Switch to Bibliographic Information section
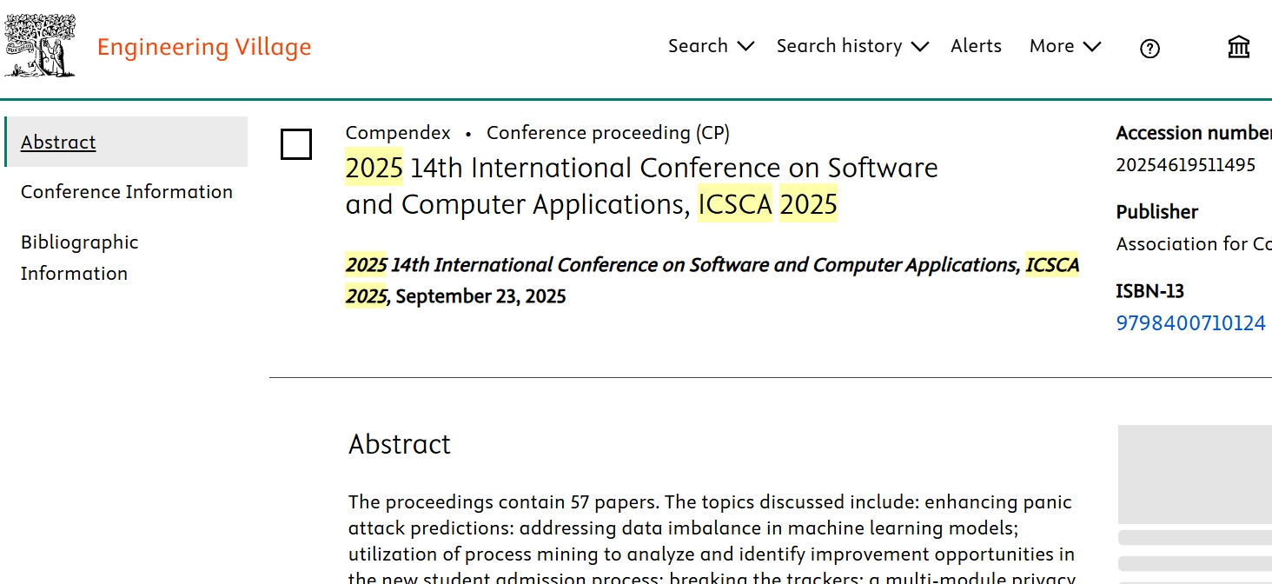The width and height of the screenshot is (1272, 584). pos(79,257)
